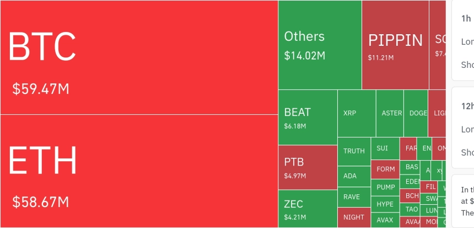
Task: Click the TRUTH tile
Action: pos(354,151)
